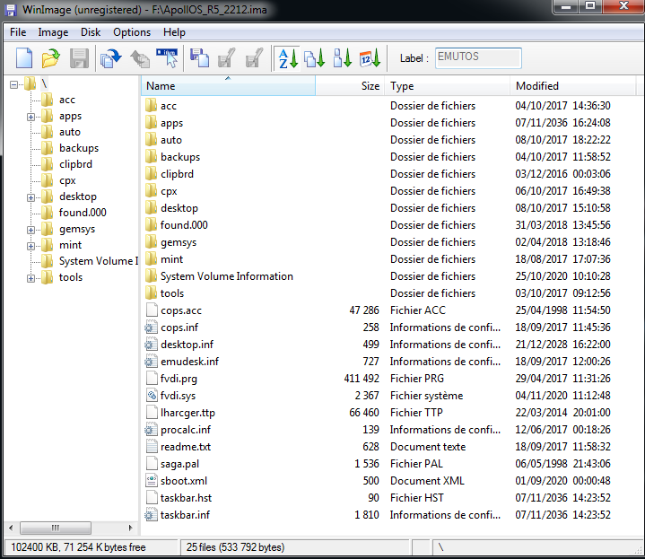645x559 pixels.
Task: Sort files by type toolbar icon
Action: pos(315,58)
